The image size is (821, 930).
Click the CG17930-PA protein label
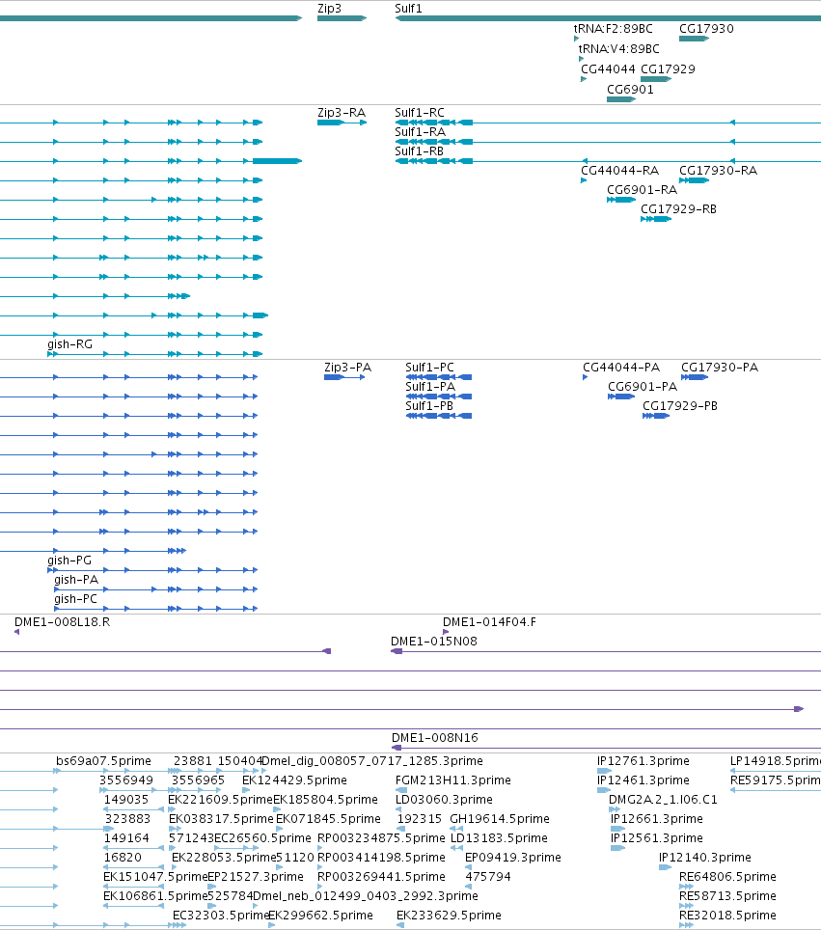click(x=720, y=368)
